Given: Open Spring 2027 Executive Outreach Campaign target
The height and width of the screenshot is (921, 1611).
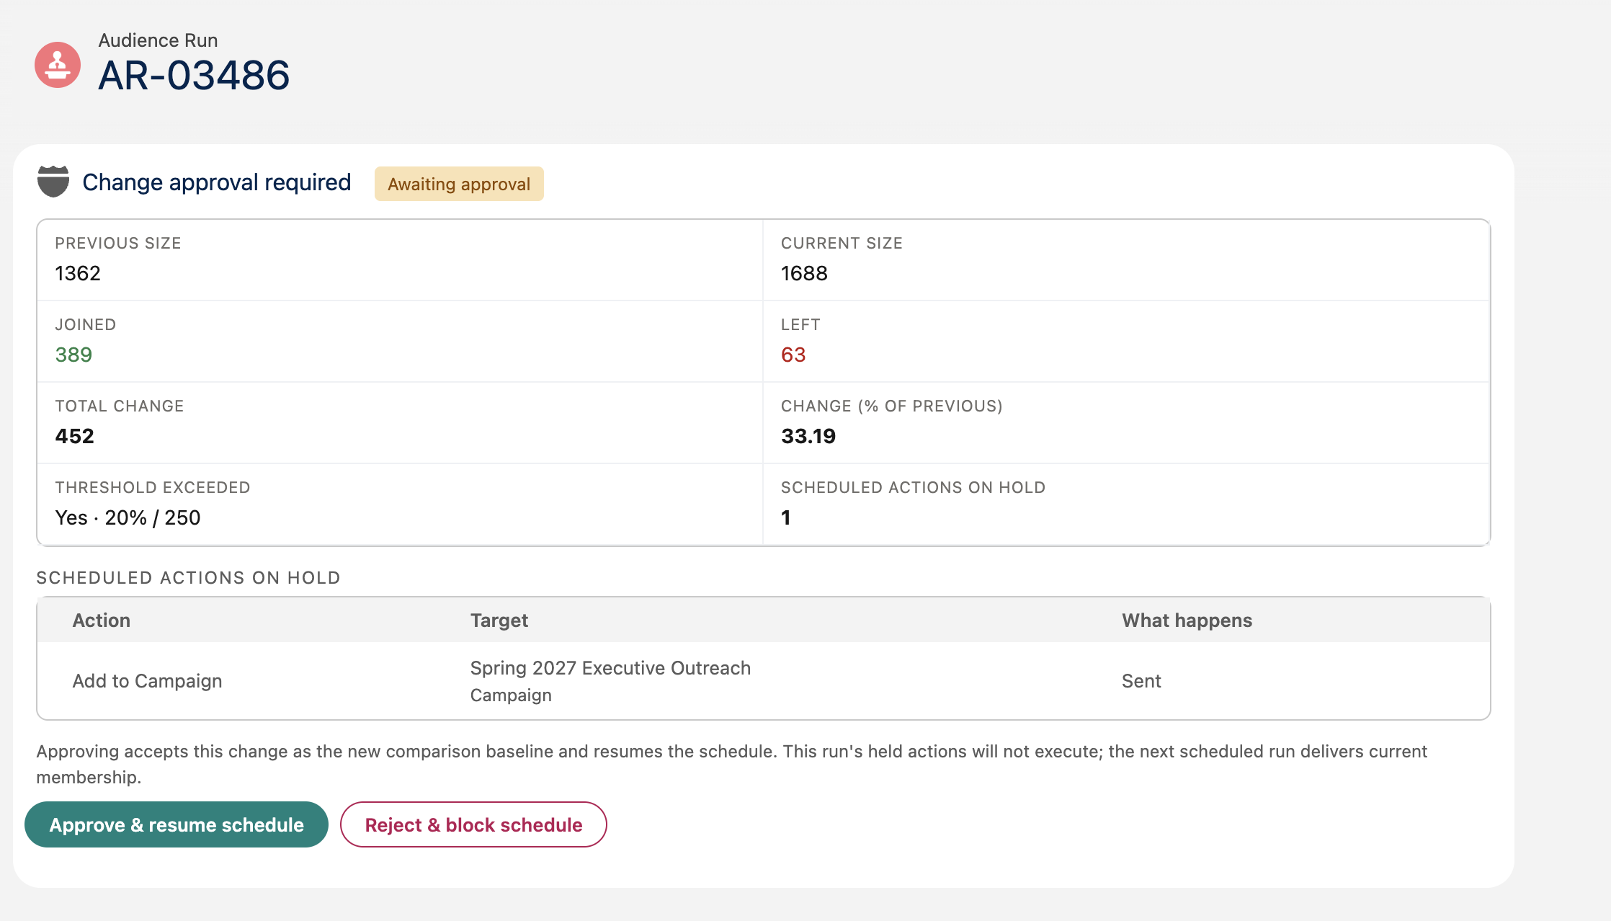Looking at the screenshot, I should [610, 681].
